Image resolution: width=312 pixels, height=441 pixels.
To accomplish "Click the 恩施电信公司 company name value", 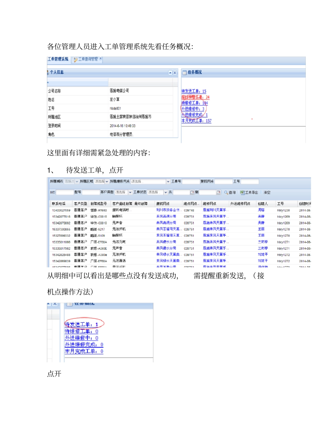I will tap(119, 91).
